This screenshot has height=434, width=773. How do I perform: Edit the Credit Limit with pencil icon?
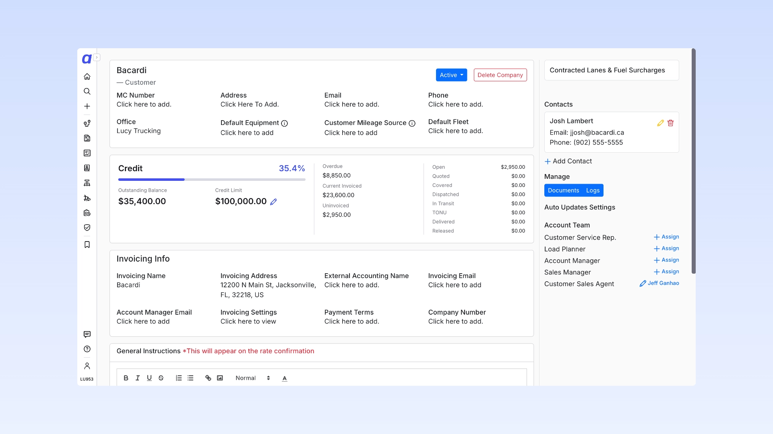273,202
